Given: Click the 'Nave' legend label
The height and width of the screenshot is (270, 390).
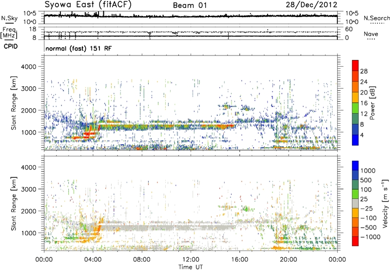Looking at the screenshot, I should 370,34.
